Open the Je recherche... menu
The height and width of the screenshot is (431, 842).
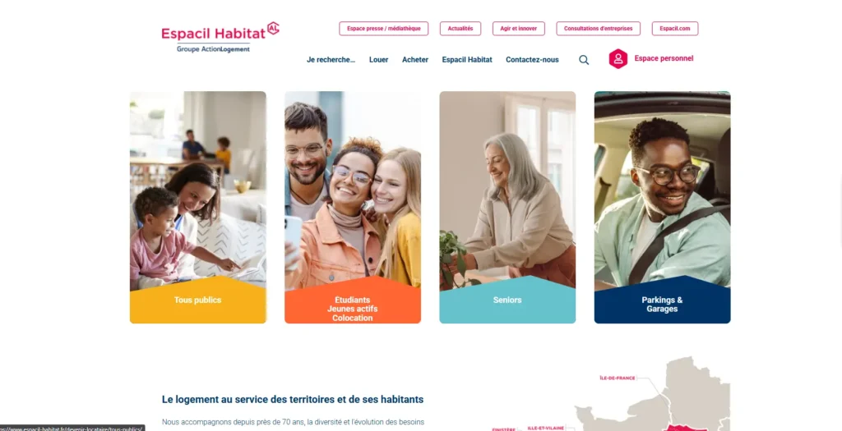click(x=331, y=59)
